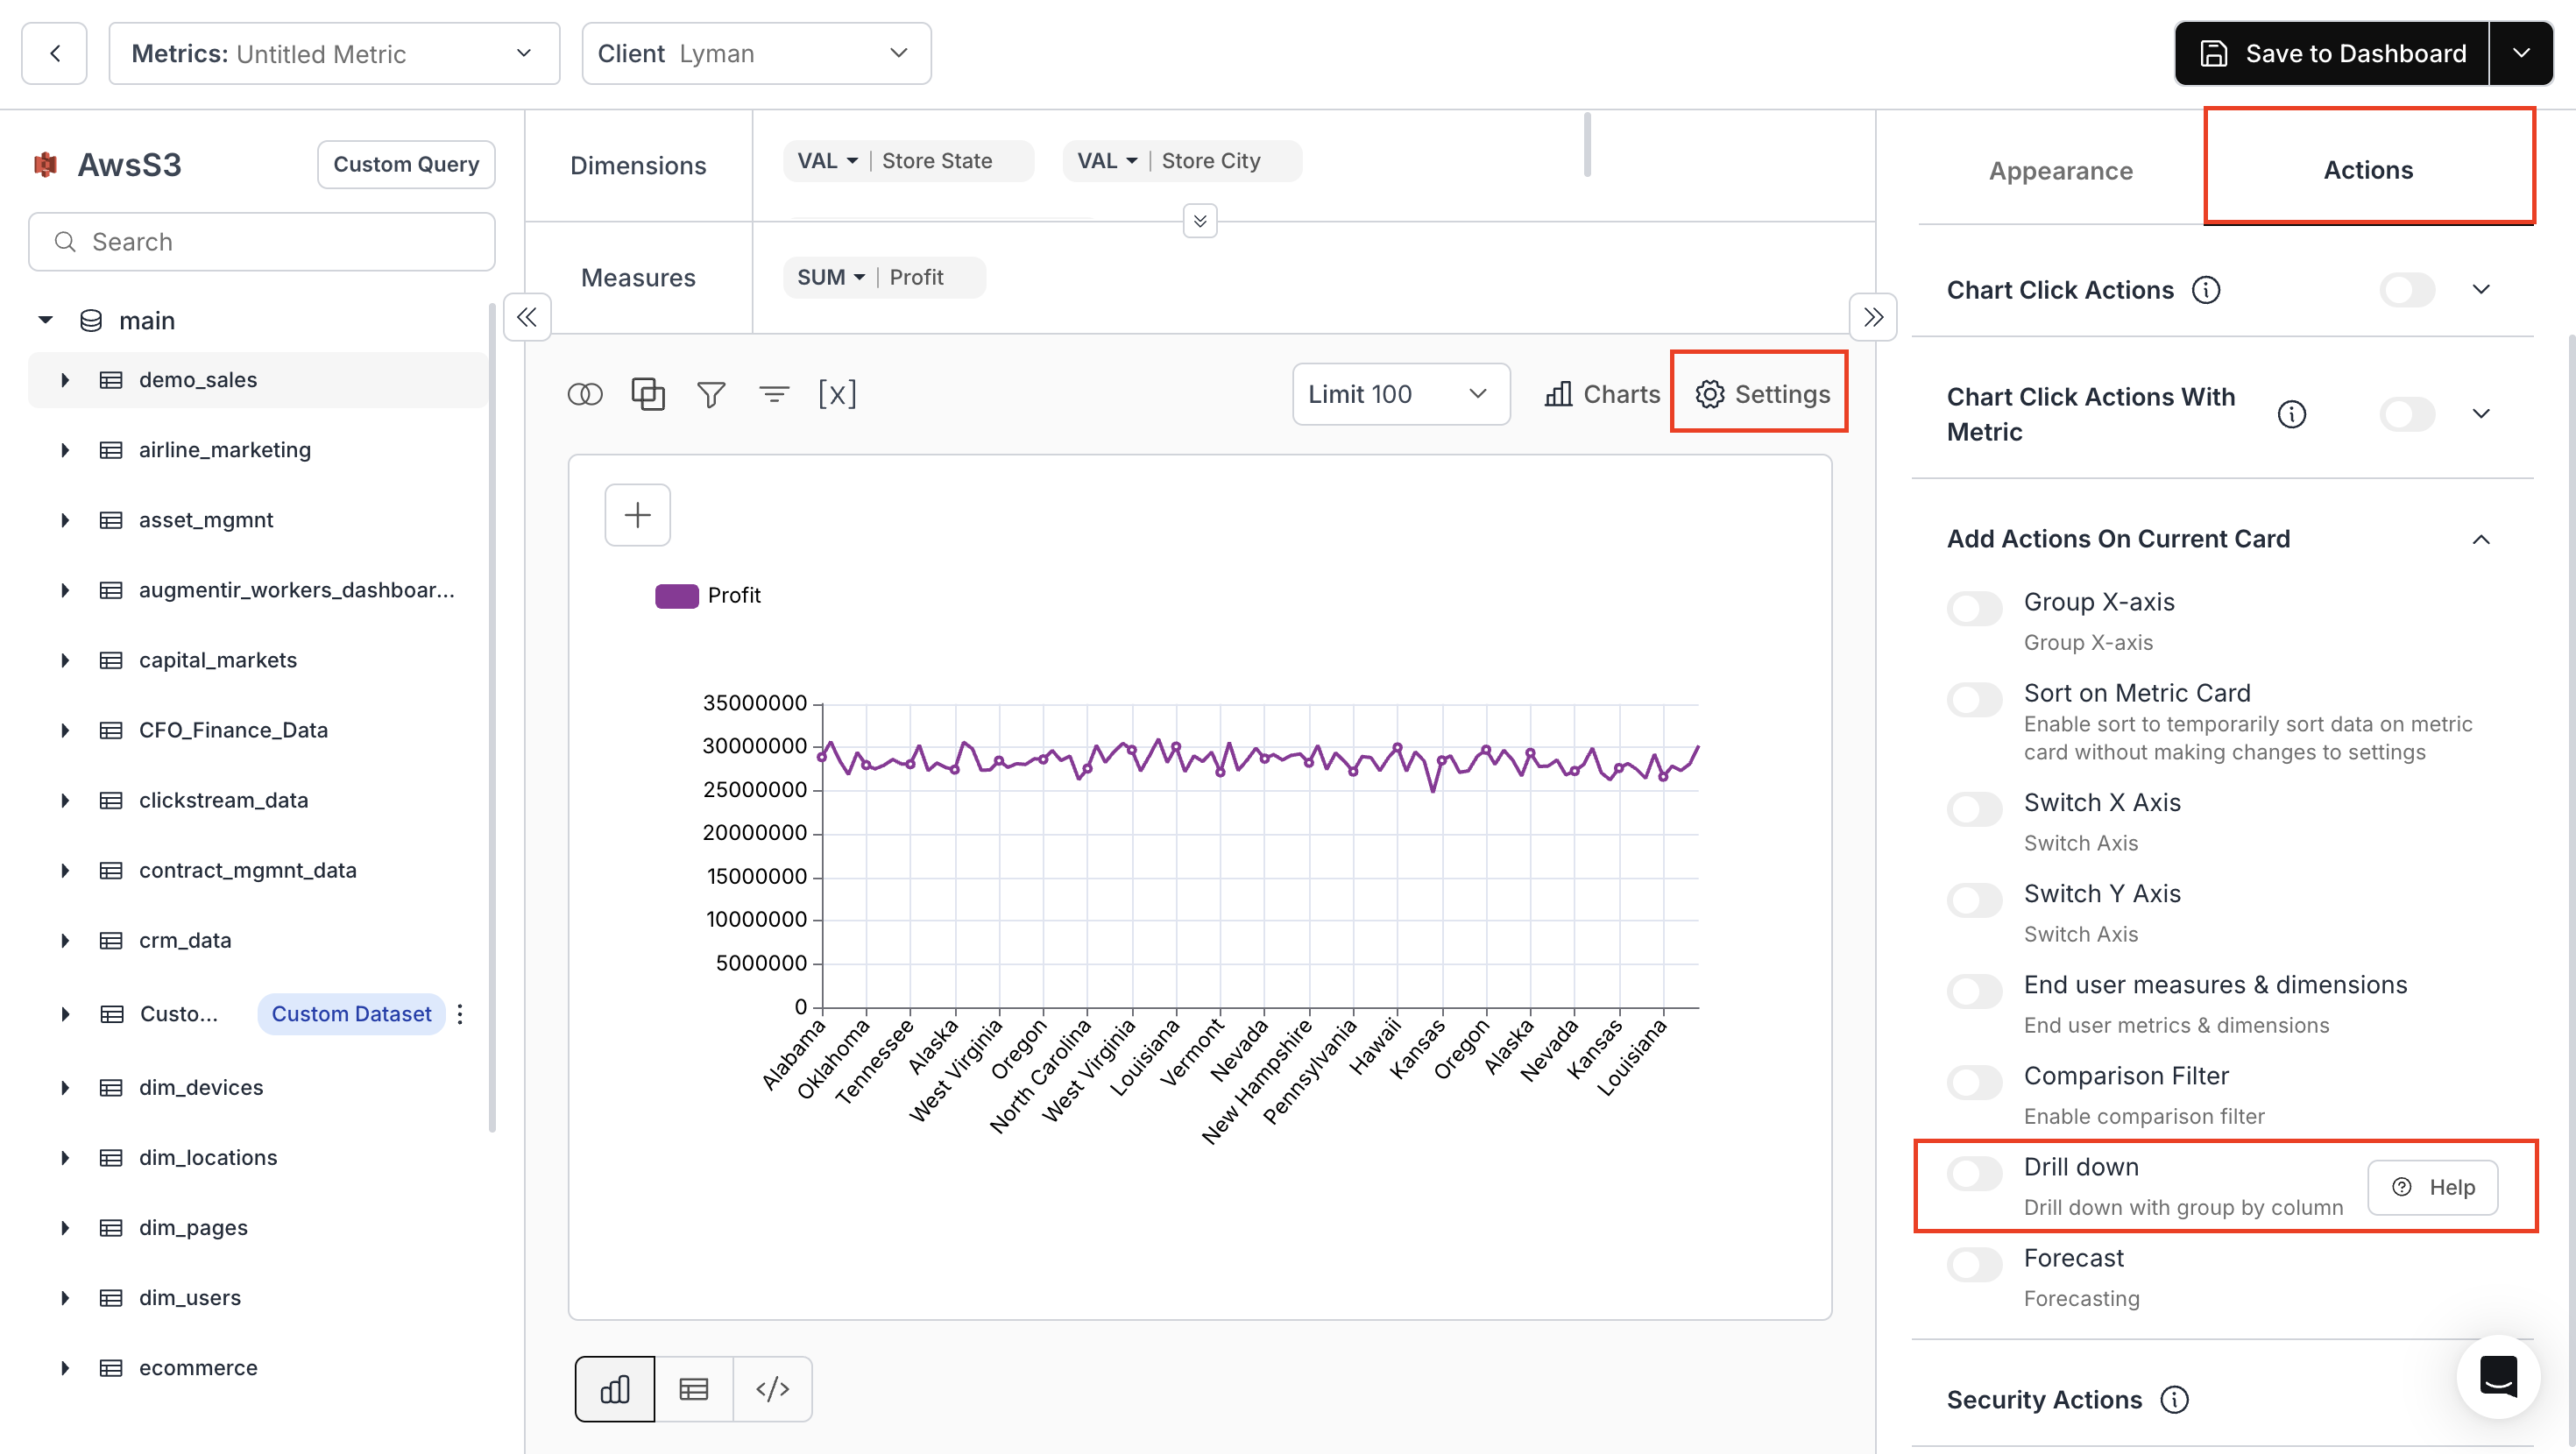Viewport: 2576px width, 1454px height.
Task: Click the purple Profit legend swatch
Action: pyautogui.click(x=676, y=596)
